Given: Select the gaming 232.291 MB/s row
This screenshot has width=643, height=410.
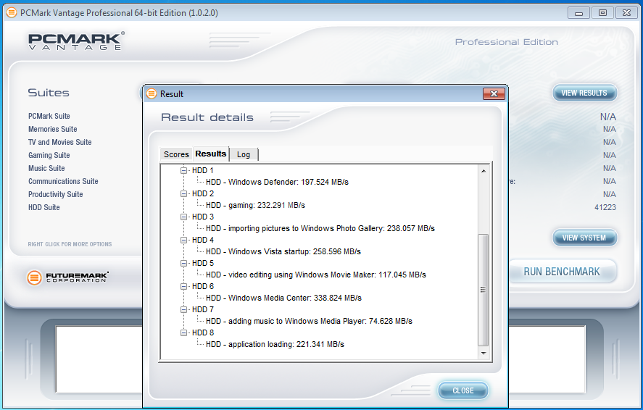Looking at the screenshot, I should click(x=255, y=205).
